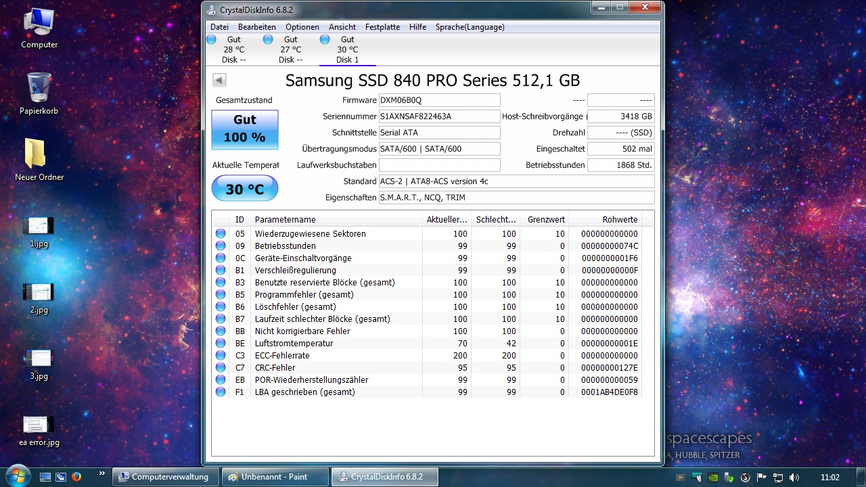Click status icon for Laufzeit schlechter Blöcke
The image size is (866, 487).
pyautogui.click(x=221, y=319)
